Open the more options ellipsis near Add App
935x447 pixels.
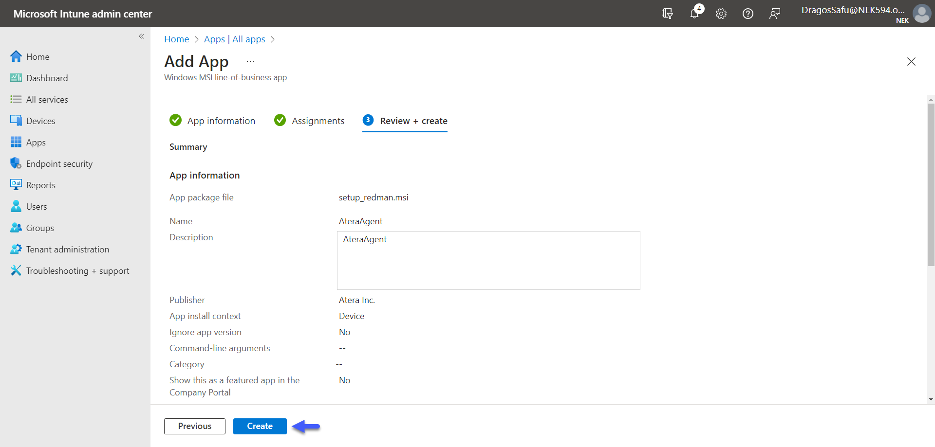250,61
